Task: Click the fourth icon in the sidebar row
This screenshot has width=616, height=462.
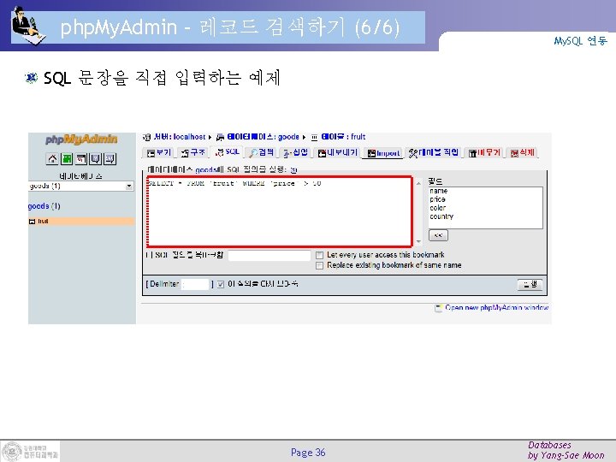Action: click(x=96, y=159)
